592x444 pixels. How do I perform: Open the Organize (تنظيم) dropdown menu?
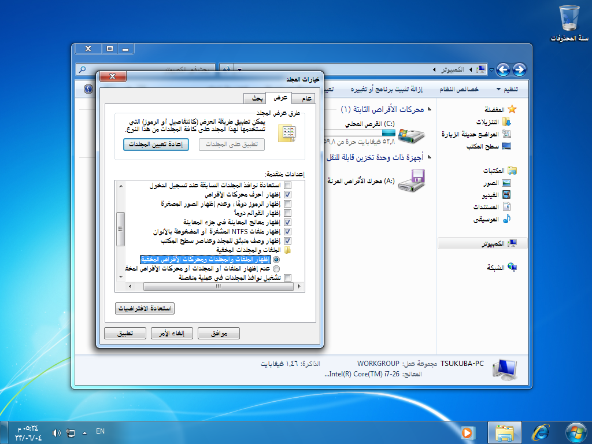[x=508, y=89]
